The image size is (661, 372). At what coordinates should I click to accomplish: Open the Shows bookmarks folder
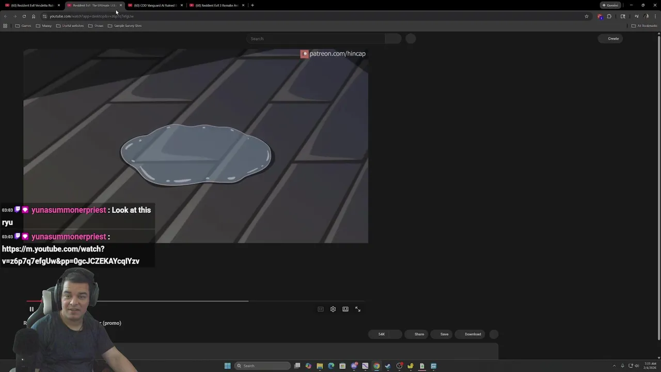coord(96,26)
